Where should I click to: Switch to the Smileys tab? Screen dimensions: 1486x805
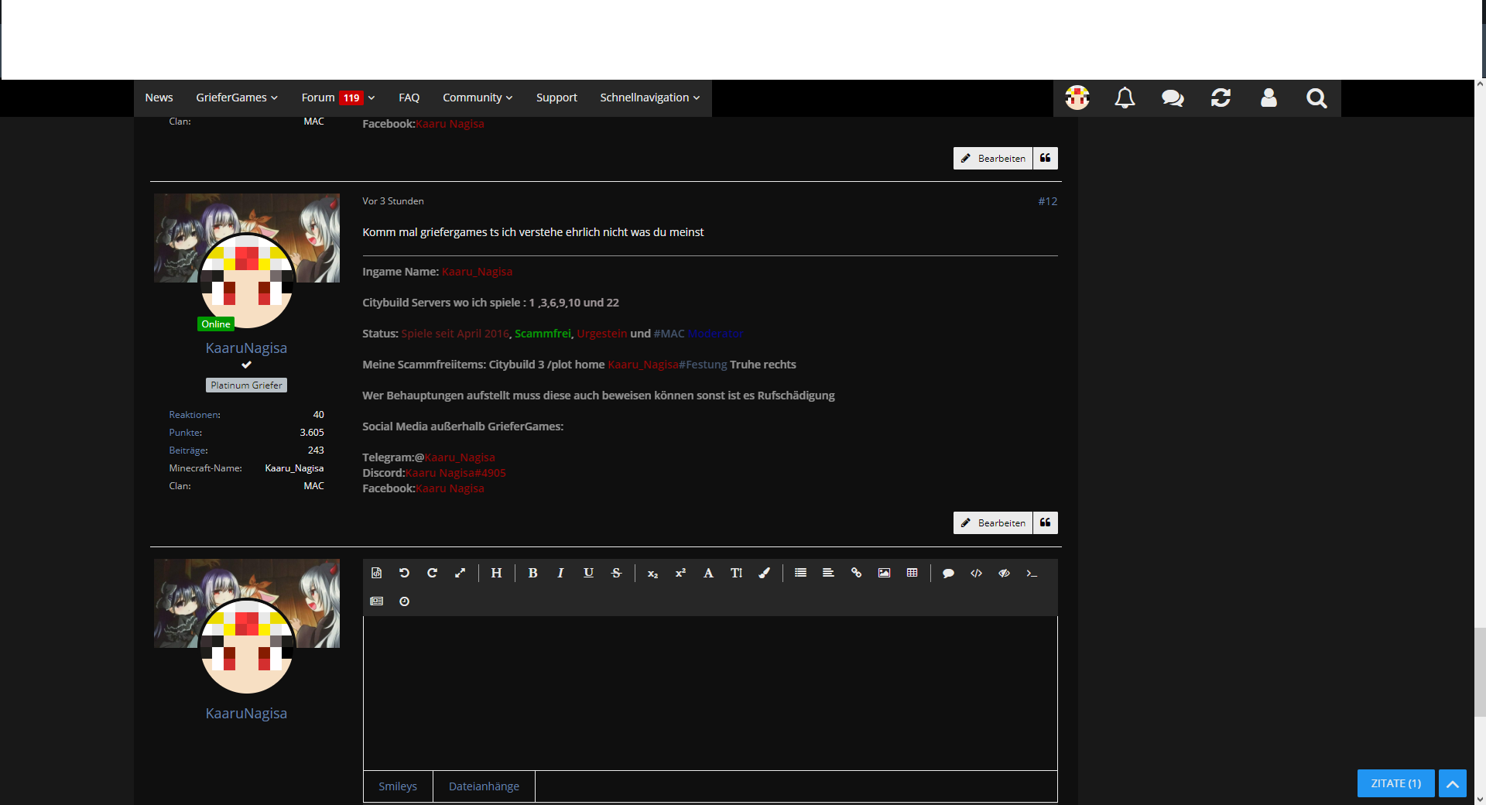pos(398,786)
